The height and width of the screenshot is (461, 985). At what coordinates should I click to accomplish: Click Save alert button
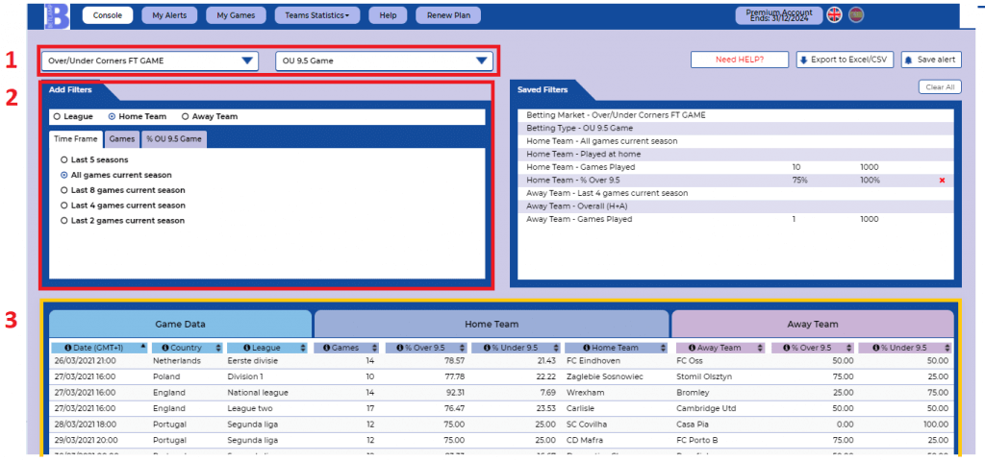[x=931, y=60]
